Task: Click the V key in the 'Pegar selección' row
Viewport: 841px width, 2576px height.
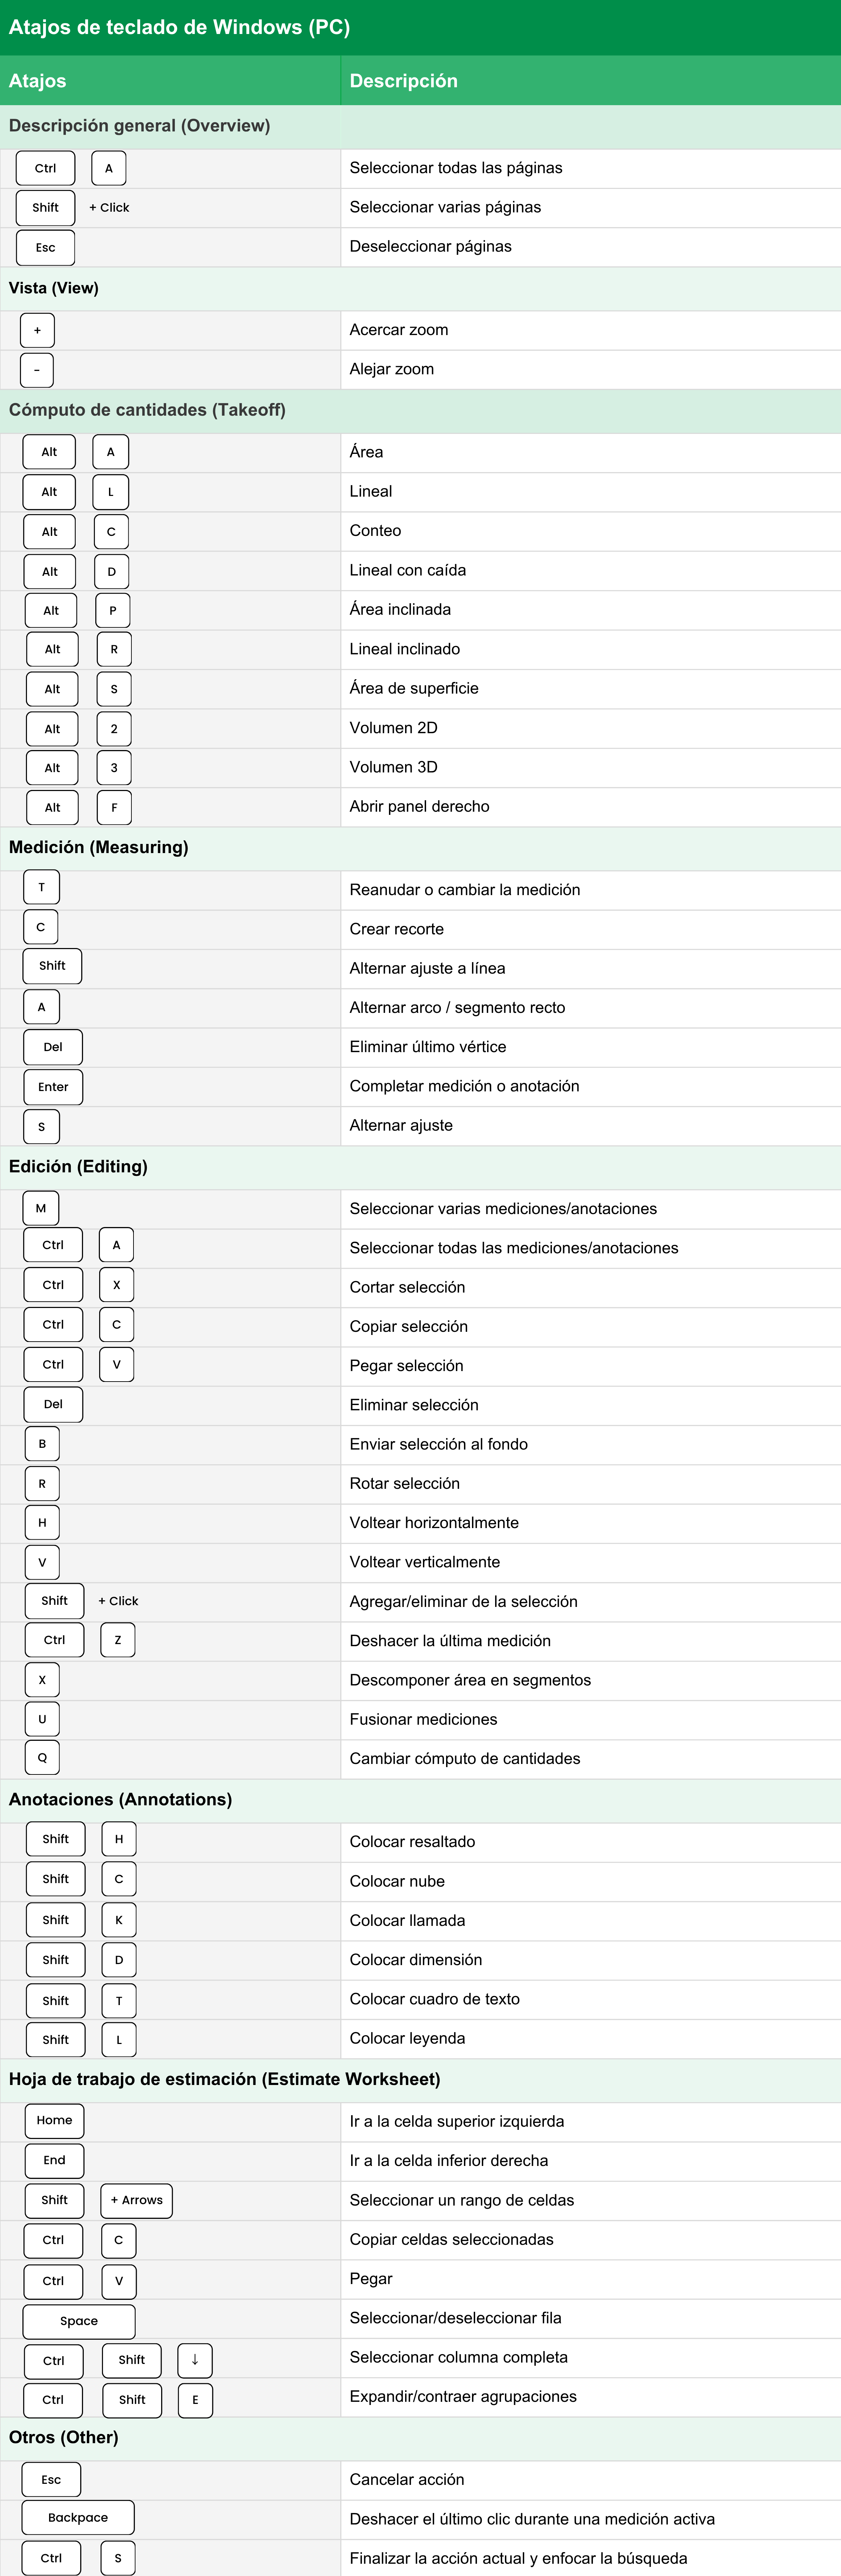Action: [x=116, y=1364]
